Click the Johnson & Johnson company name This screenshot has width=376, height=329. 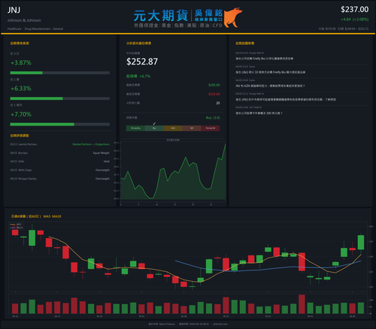pos(24,20)
